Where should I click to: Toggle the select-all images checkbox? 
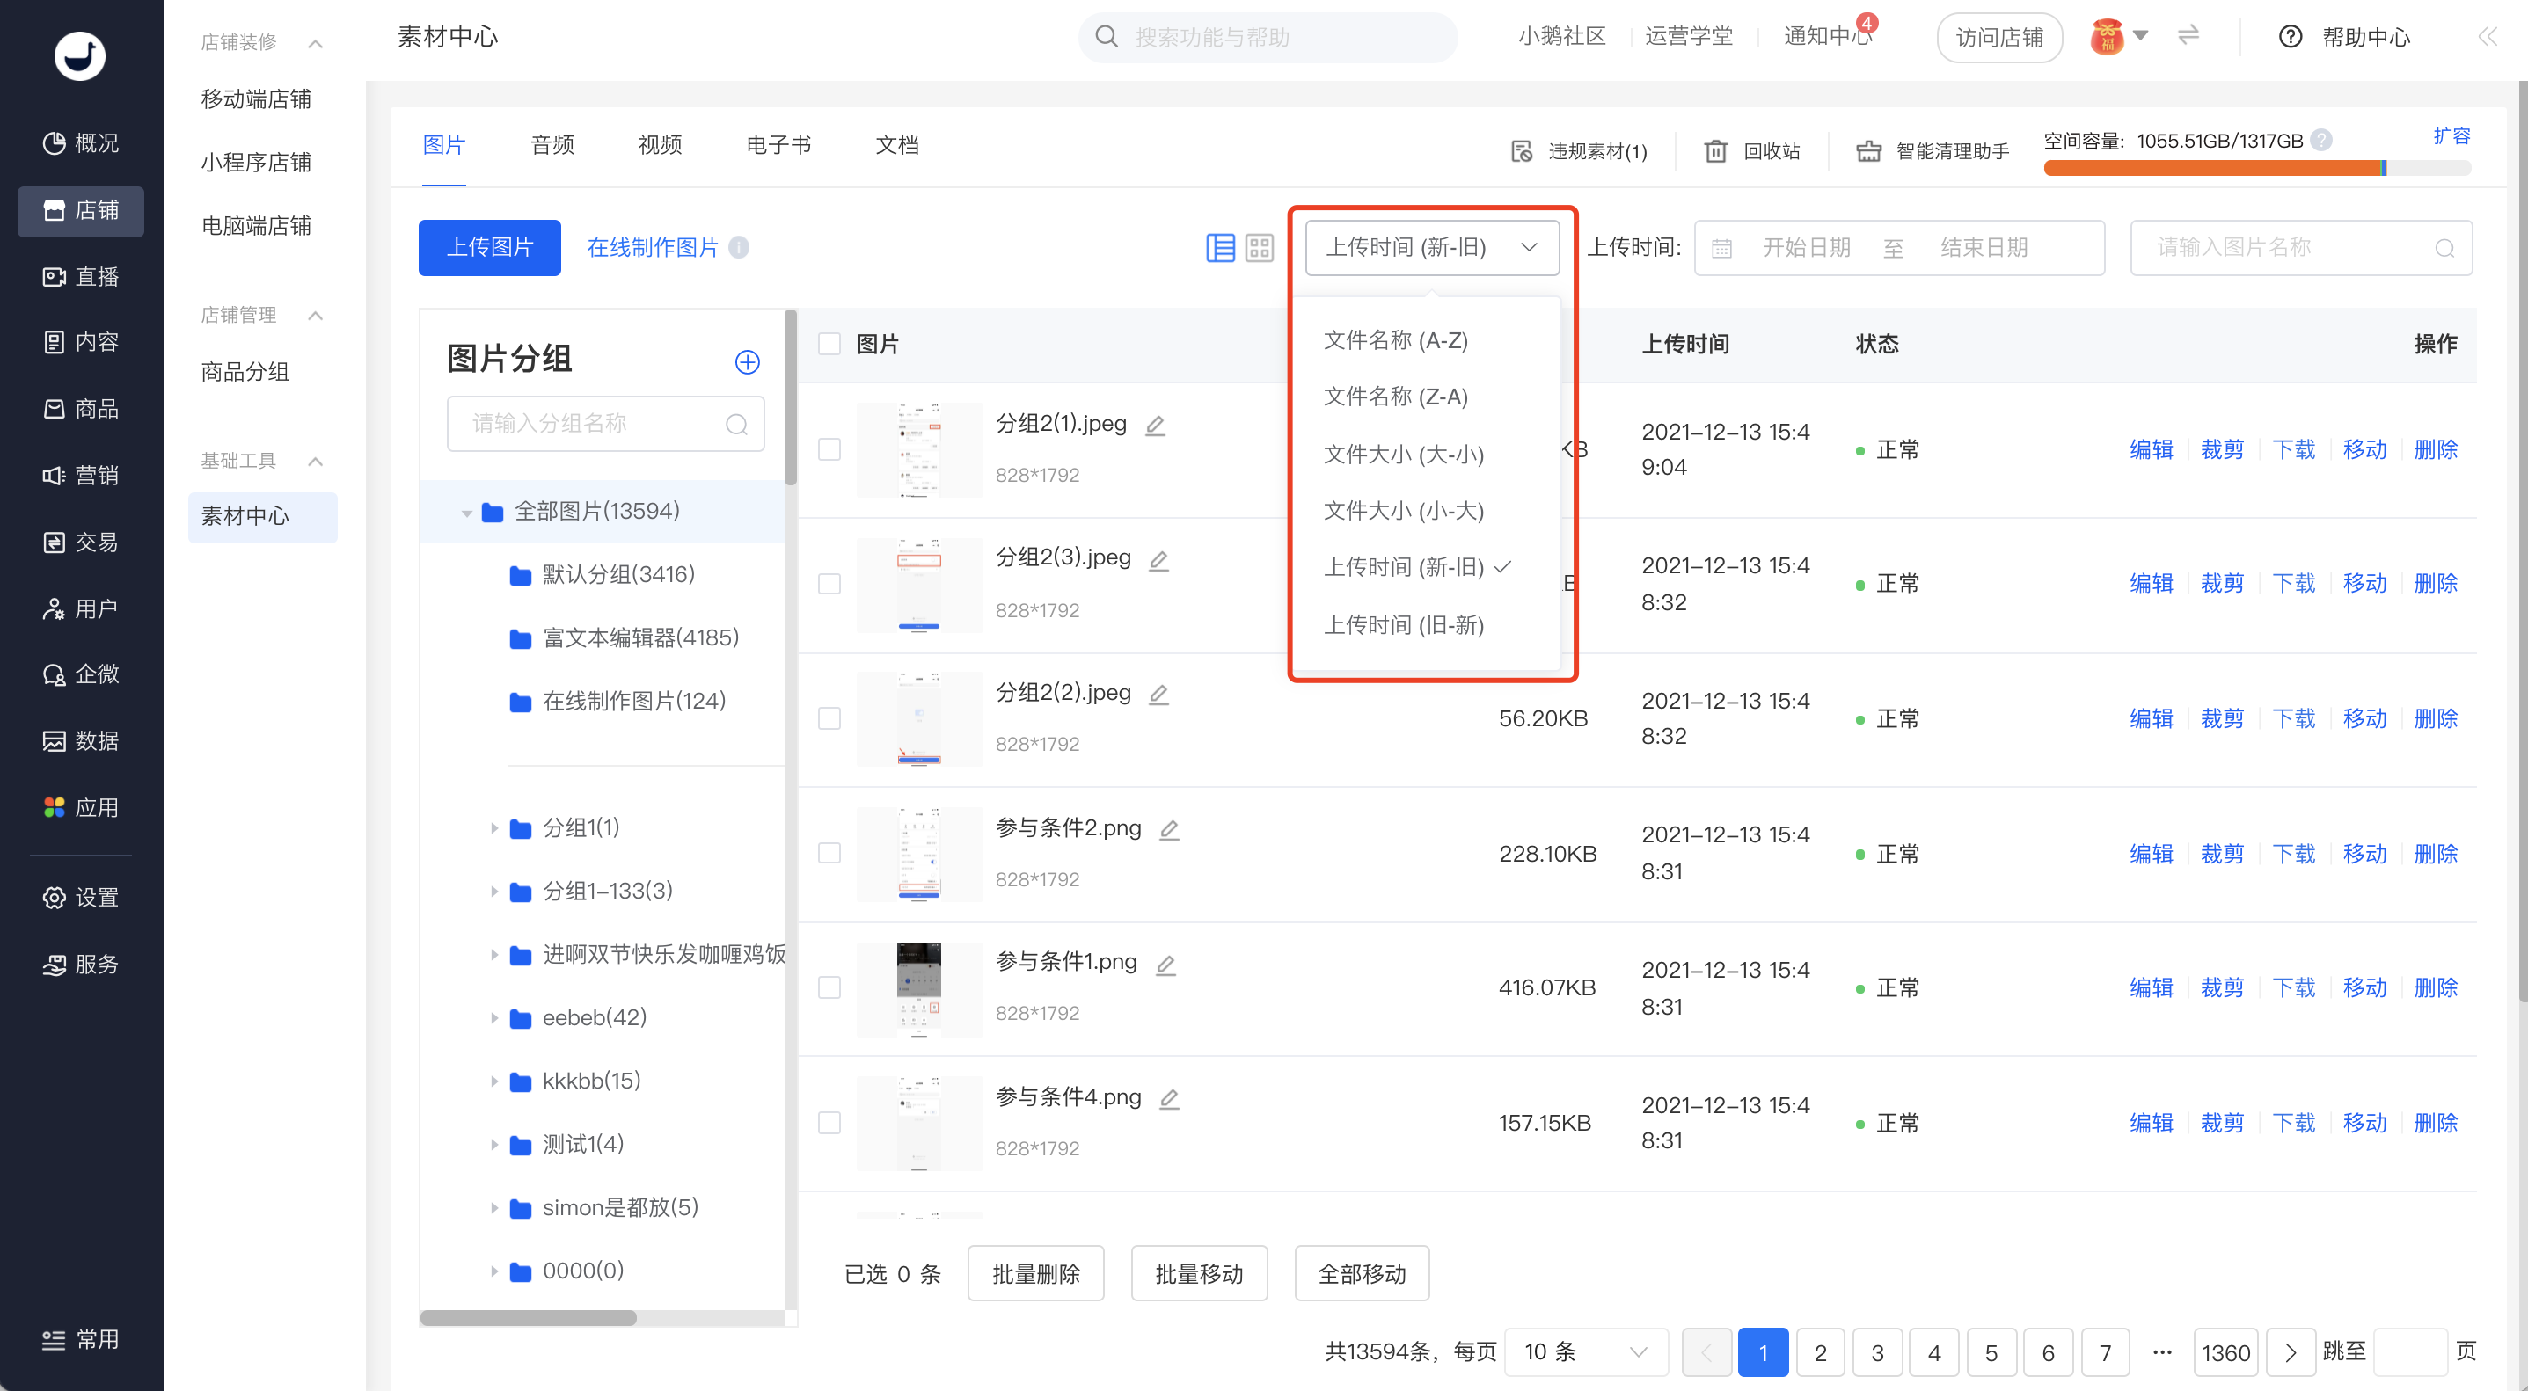point(829,343)
